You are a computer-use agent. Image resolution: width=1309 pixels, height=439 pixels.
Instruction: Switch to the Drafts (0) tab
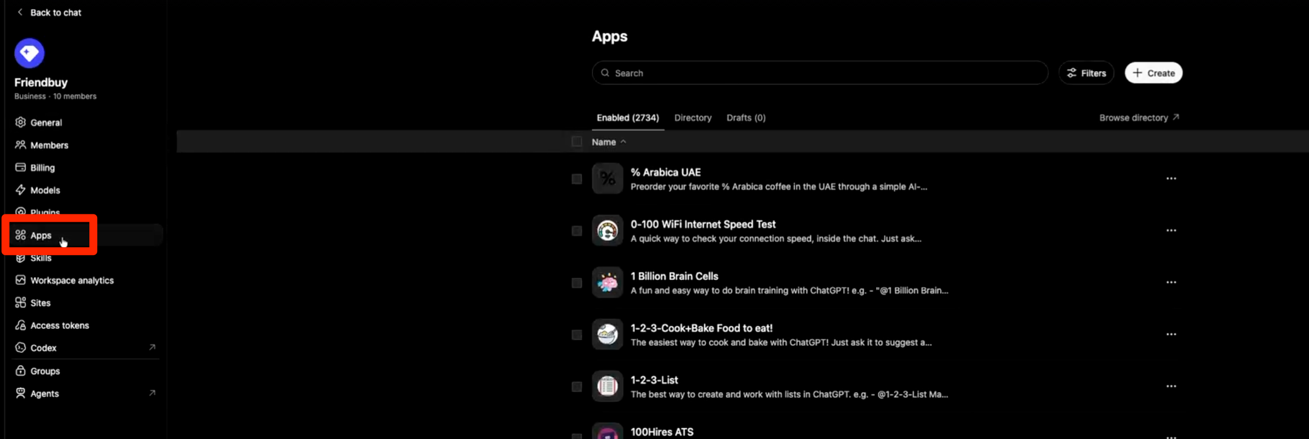(x=746, y=118)
